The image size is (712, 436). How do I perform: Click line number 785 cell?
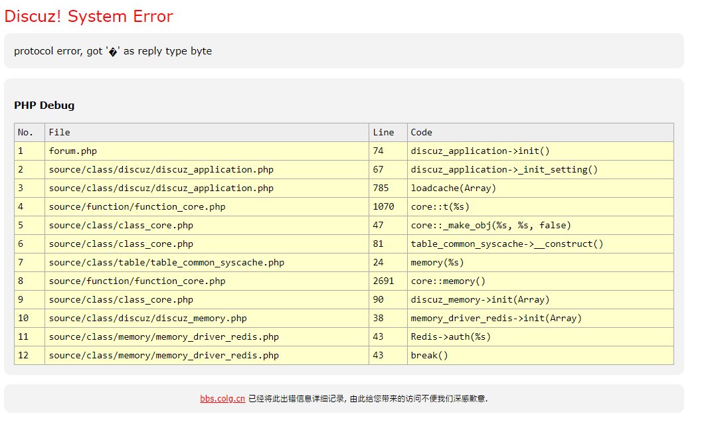coord(388,188)
